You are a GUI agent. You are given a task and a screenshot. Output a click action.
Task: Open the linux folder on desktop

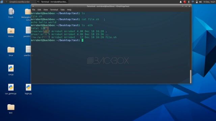click(x=11, y=50)
